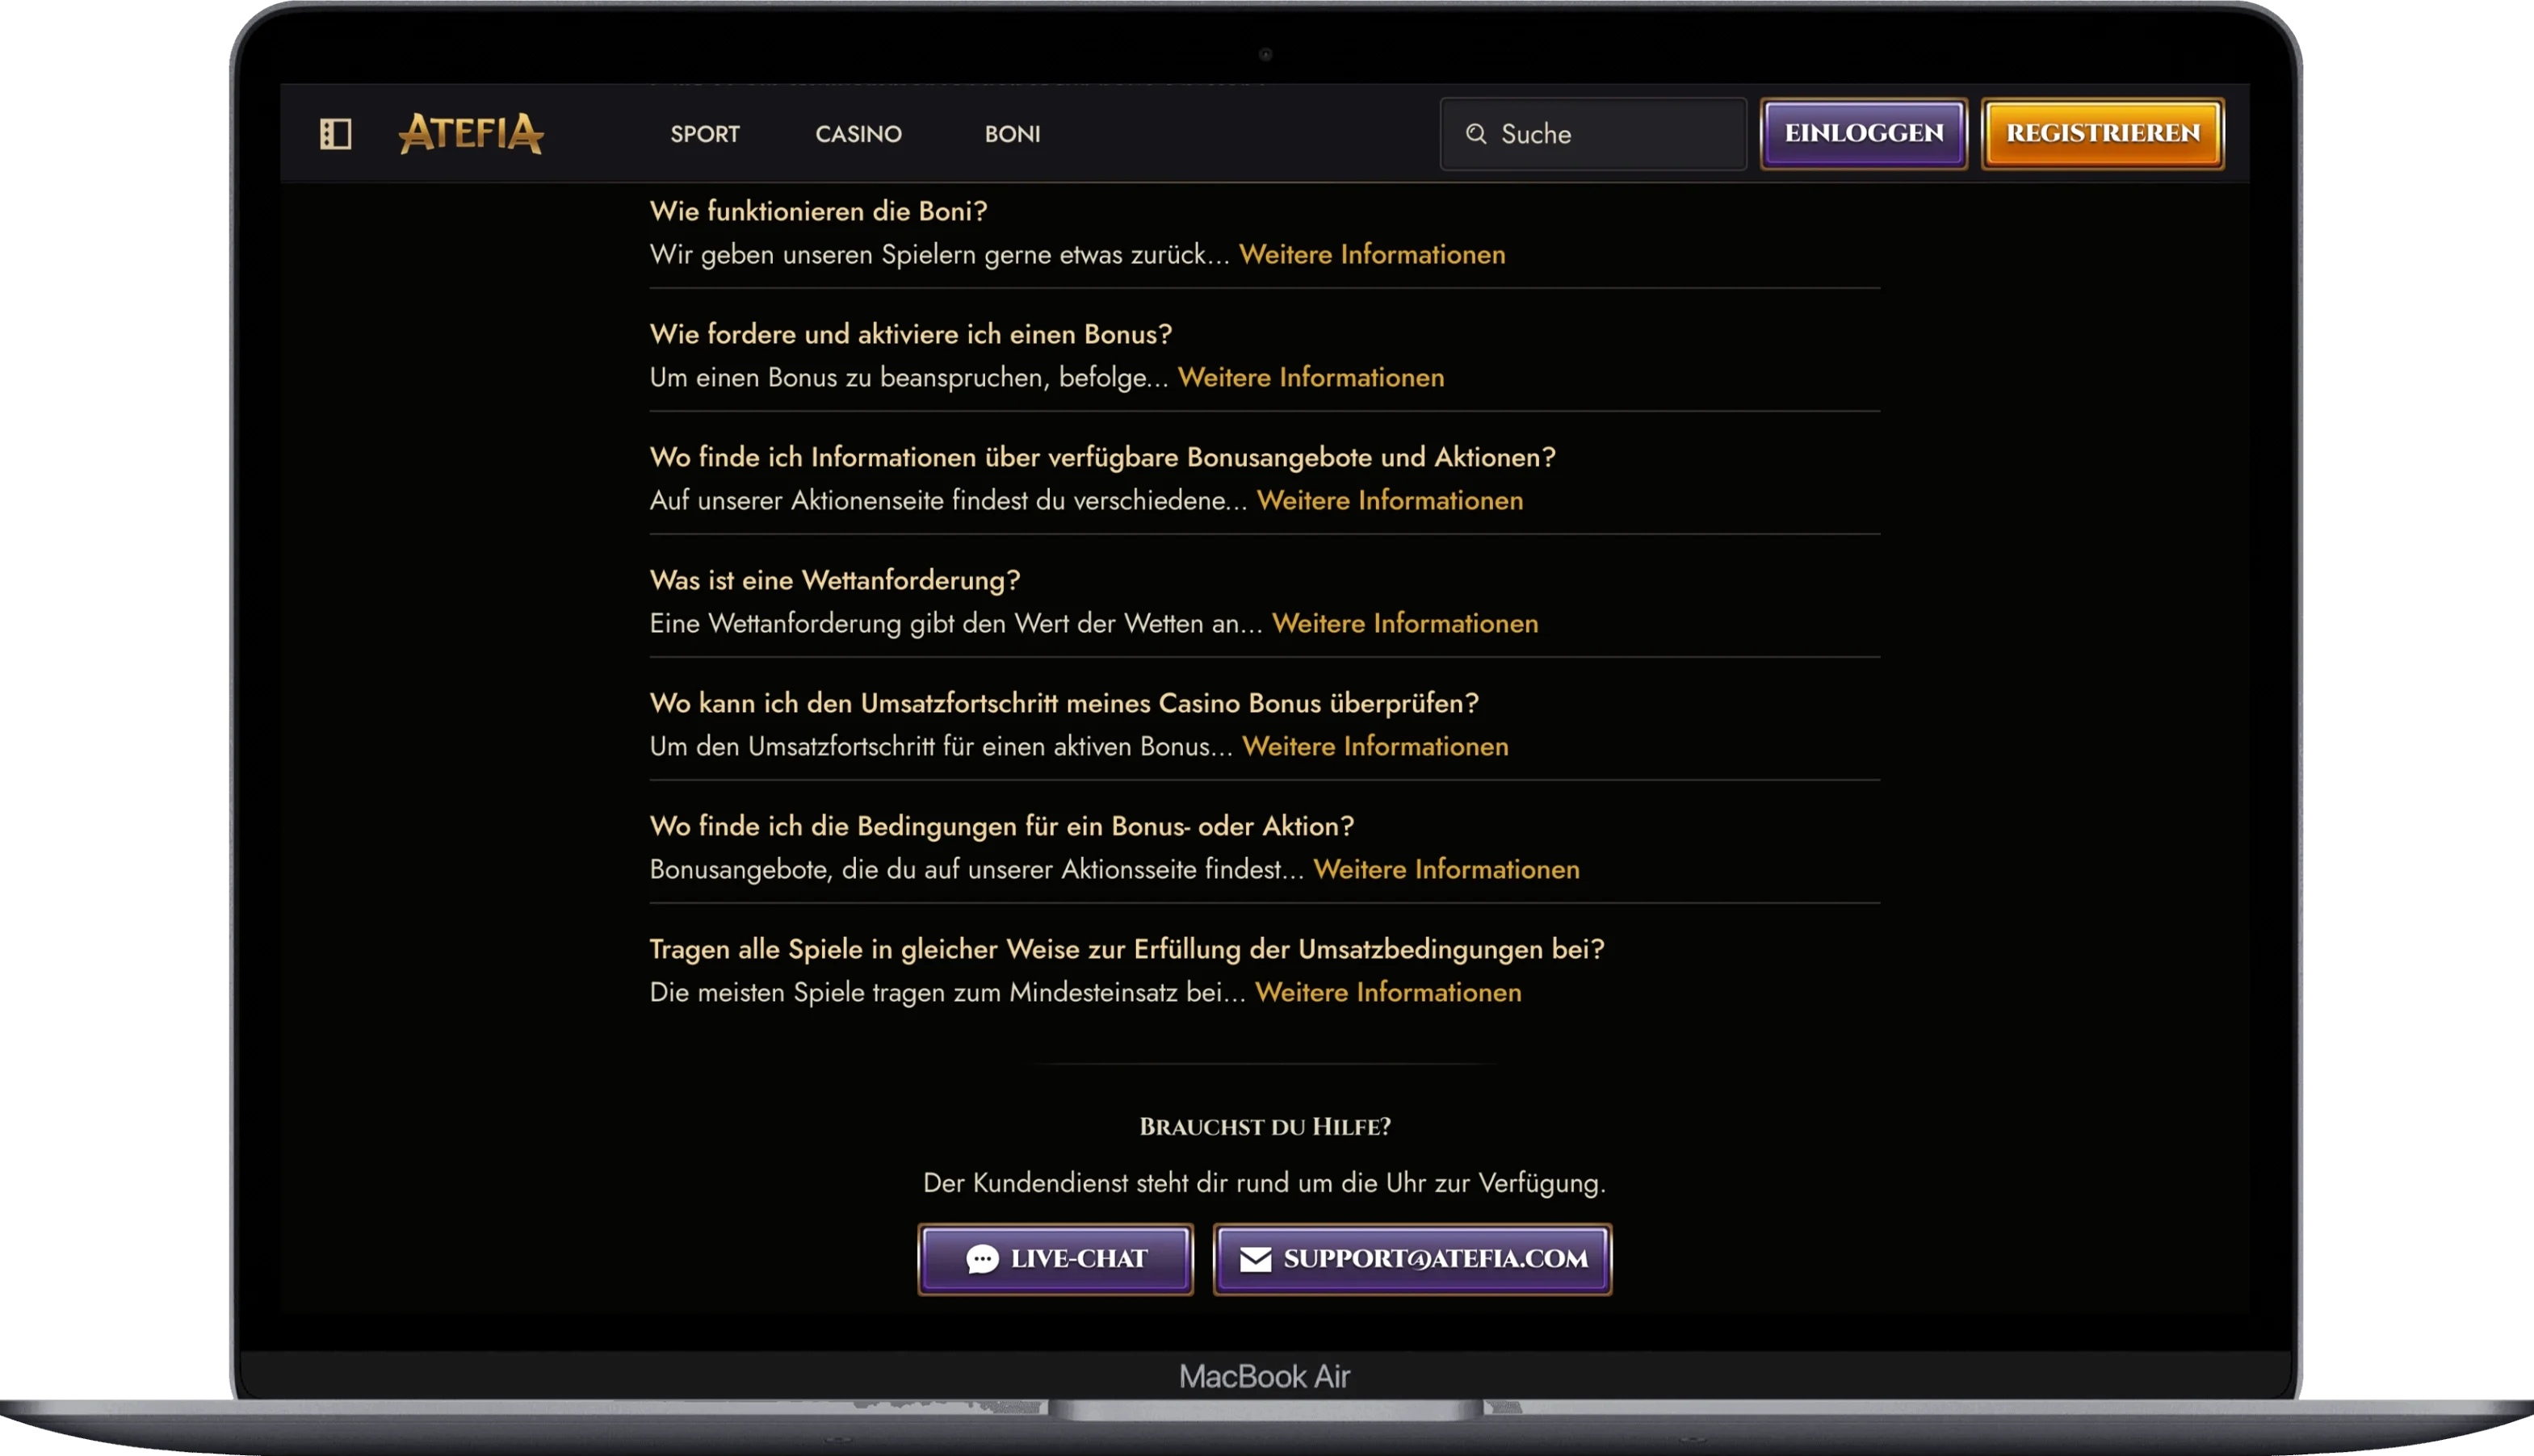The width and height of the screenshot is (2534, 1456).
Task: Open more info on 'Wie funktionieren die Boni?'
Action: [x=1371, y=254]
